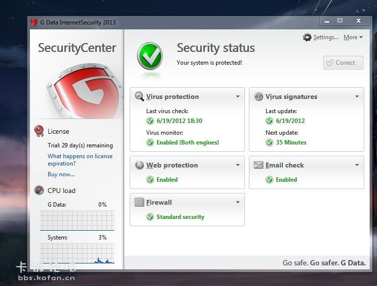377x286 pixels.
Task: Open the Settings... link
Action: coord(326,37)
